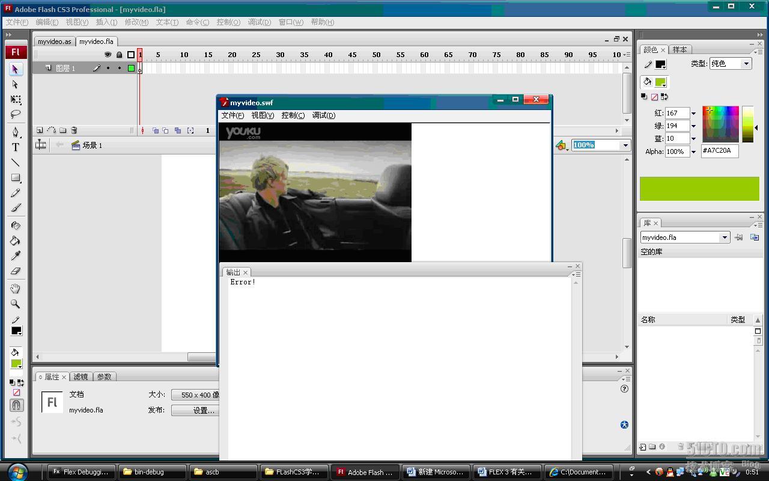The height and width of the screenshot is (481, 769).
Task: Open the Alpha value dropdown arrow
Action: coord(693,152)
